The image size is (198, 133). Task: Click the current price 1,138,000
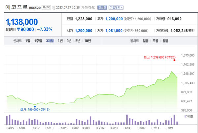(x=22, y=22)
